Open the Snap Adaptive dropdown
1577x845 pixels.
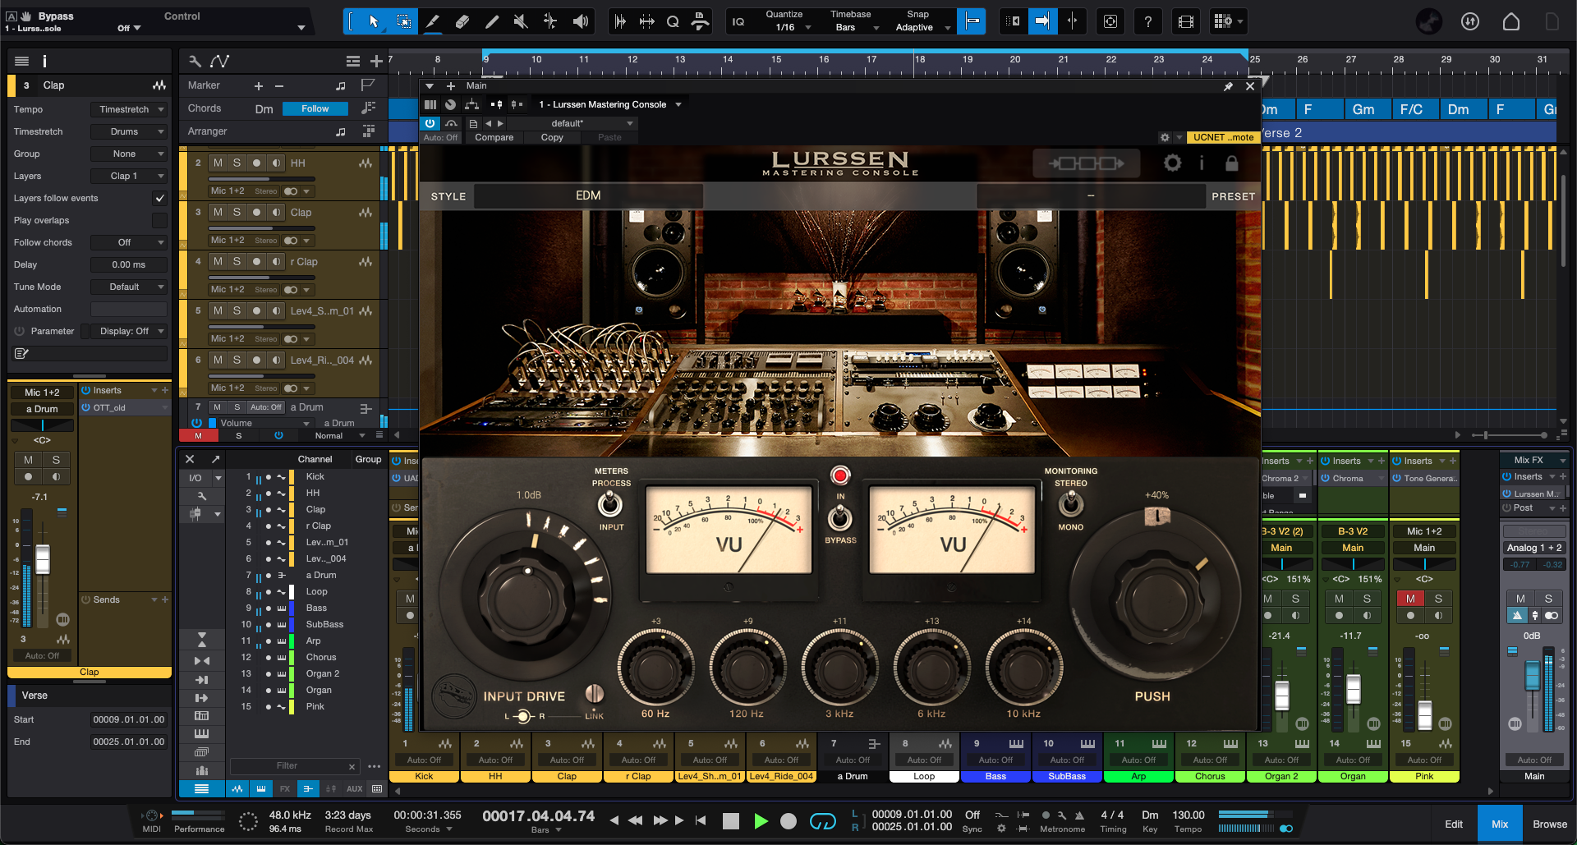(x=922, y=27)
